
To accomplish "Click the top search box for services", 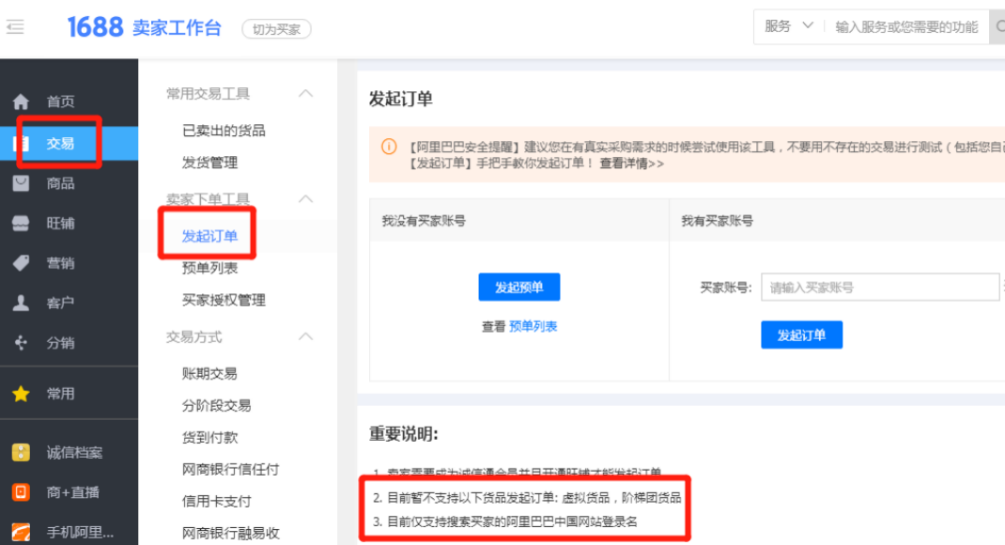I will click(x=905, y=27).
